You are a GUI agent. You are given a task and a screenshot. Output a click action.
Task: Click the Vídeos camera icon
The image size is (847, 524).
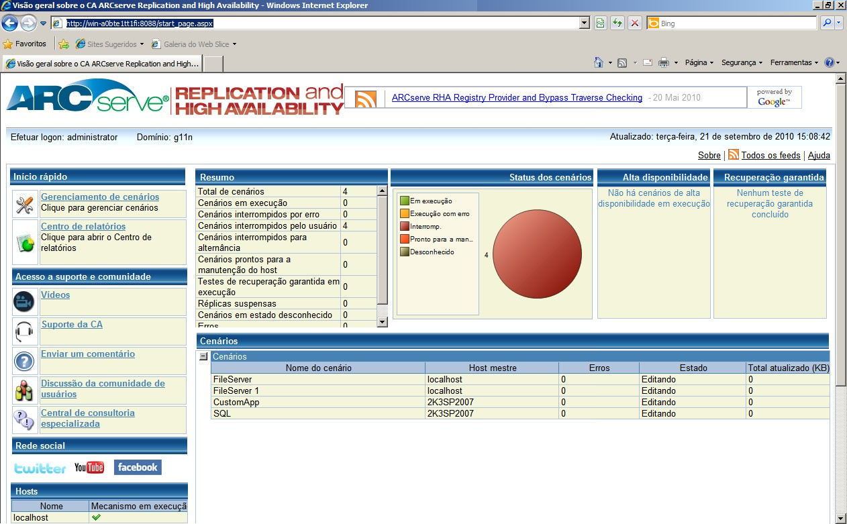point(25,302)
